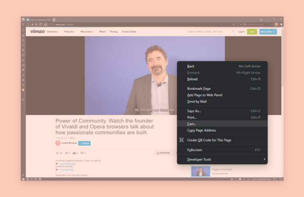Click the Search DuckDuckGo field
The image size is (304, 197).
pyautogui.click(x=258, y=24)
